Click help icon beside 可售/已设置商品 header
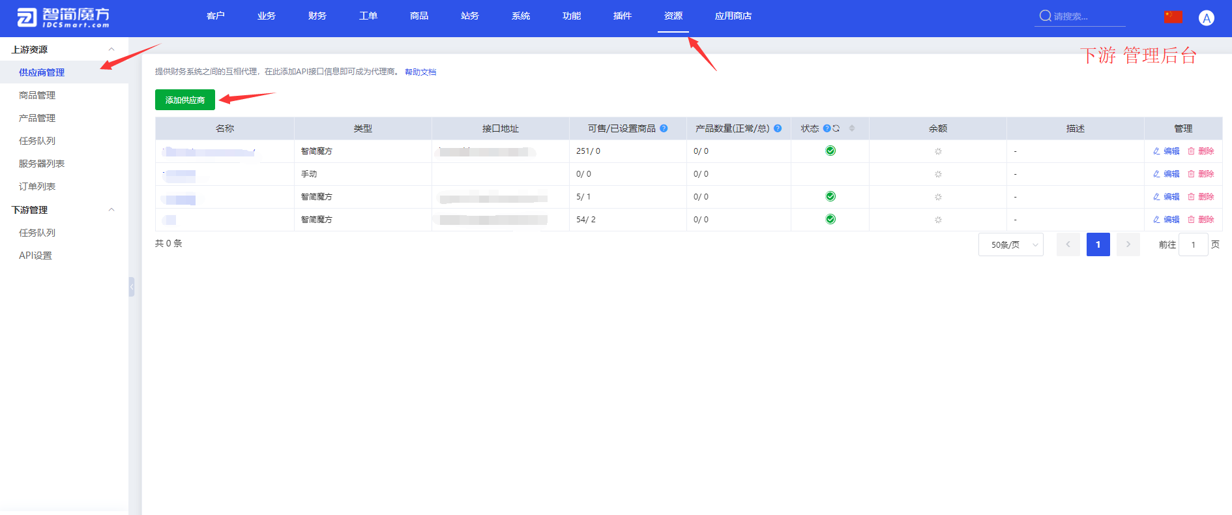This screenshot has height=515, width=1232. click(664, 128)
